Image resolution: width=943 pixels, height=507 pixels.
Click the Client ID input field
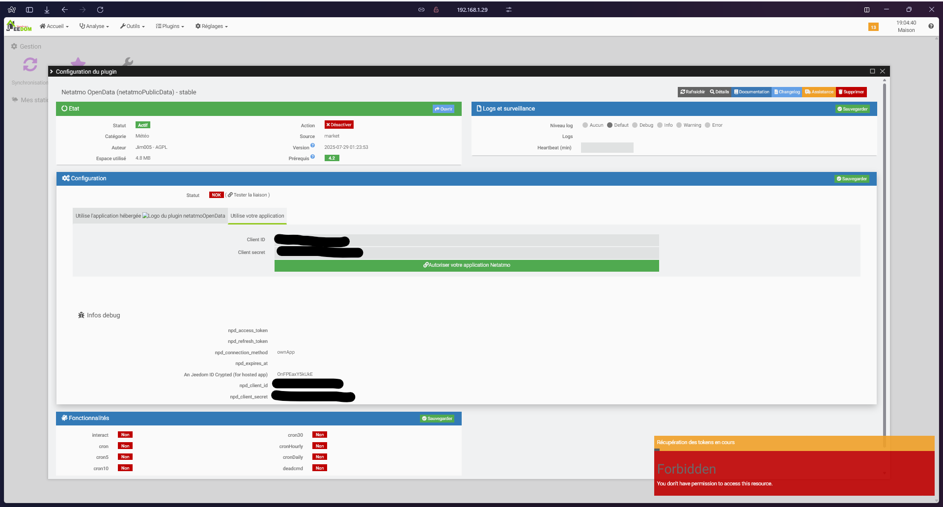click(467, 240)
